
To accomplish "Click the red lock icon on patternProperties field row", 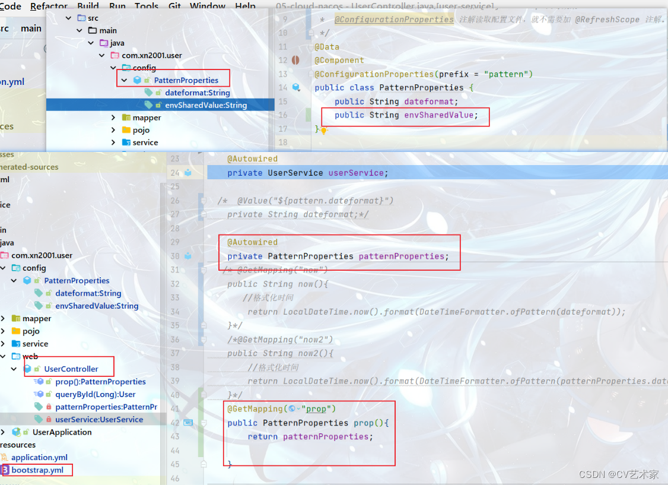I will [x=49, y=407].
